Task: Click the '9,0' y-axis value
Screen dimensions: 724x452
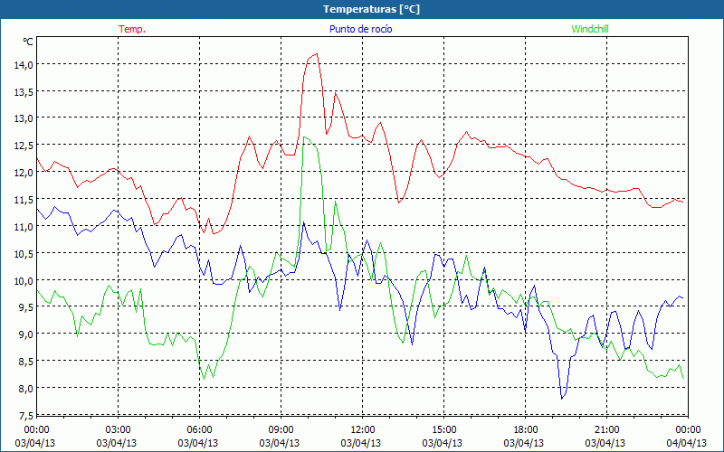Action: [x=26, y=334]
